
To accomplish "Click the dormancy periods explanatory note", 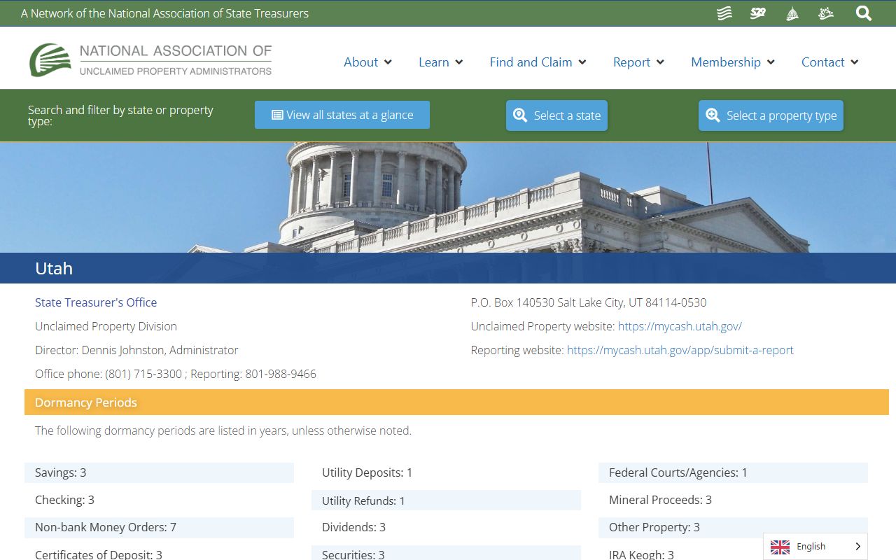I will pyautogui.click(x=223, y=430).
